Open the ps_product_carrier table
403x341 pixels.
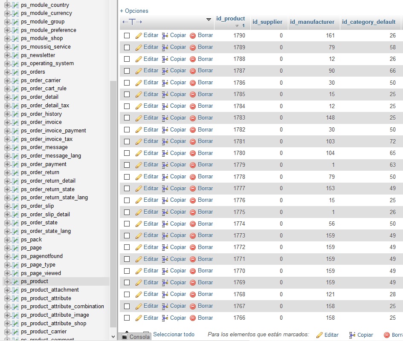(43, 332)
